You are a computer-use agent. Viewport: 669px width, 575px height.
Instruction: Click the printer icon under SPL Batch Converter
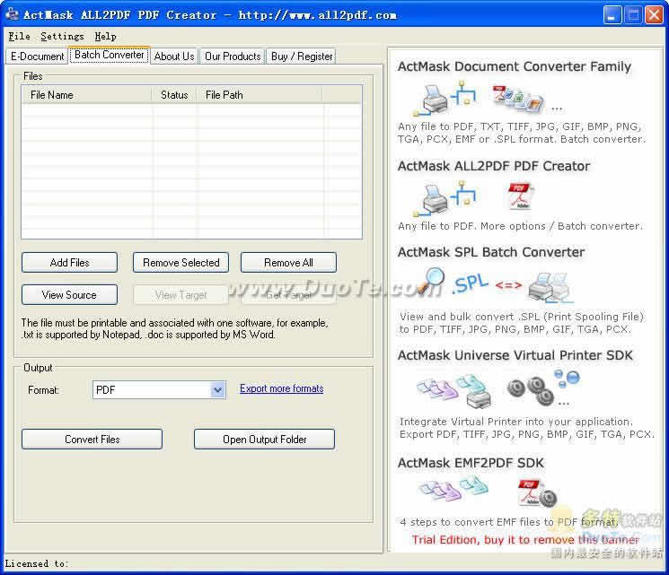pos(550,287)
